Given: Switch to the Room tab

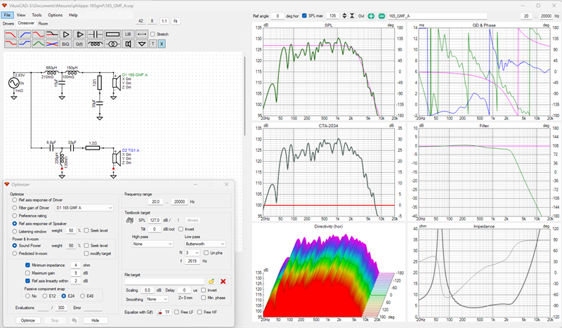Looking at the screenshot, I should coord(43,24).
